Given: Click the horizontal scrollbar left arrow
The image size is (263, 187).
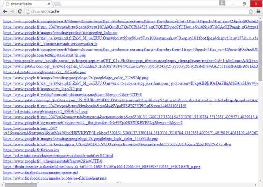Looking at the screenshot, I should point(2,185).
